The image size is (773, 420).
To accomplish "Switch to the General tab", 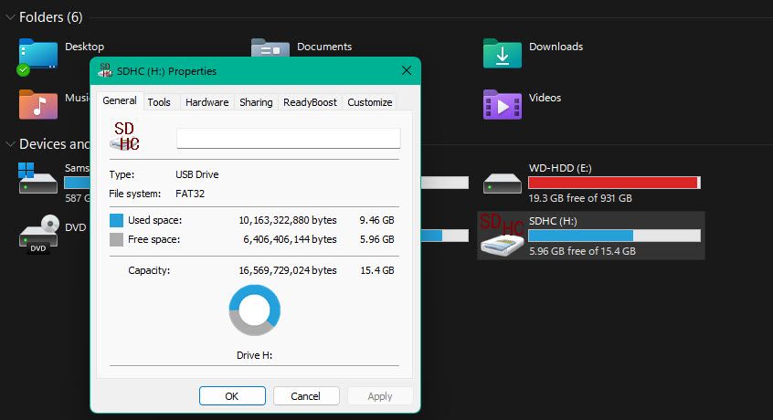I will click(120, 101).
